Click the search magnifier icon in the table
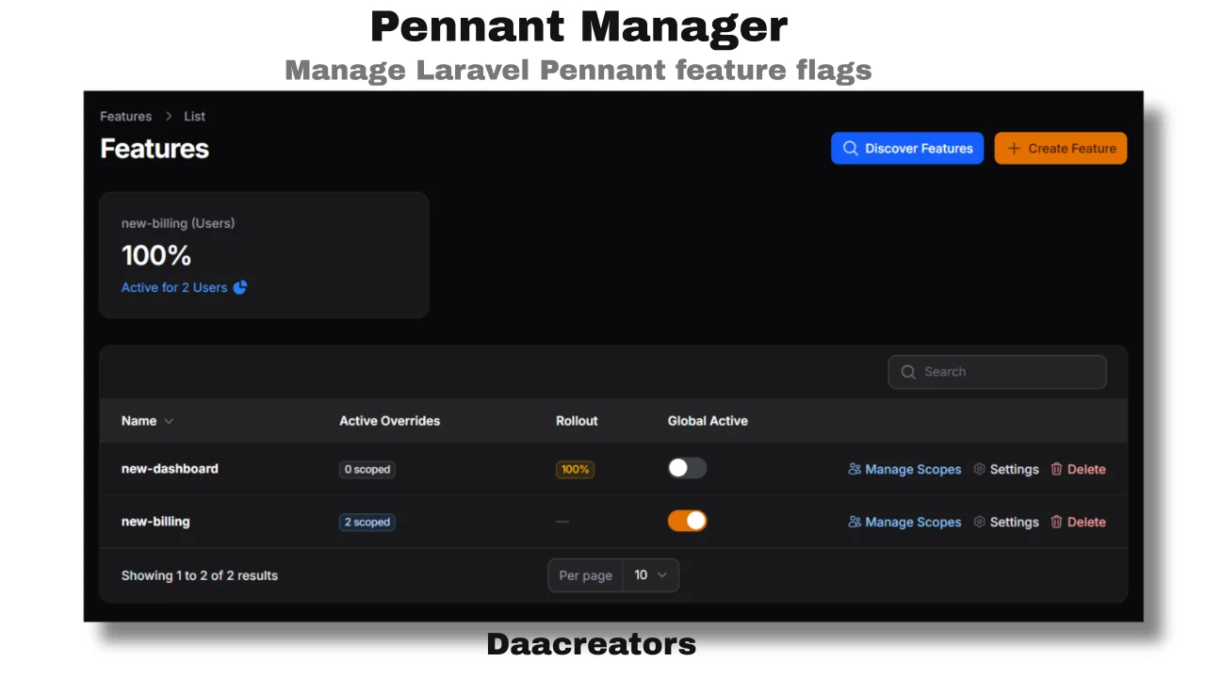1206x678 pixels. point(908,372)
